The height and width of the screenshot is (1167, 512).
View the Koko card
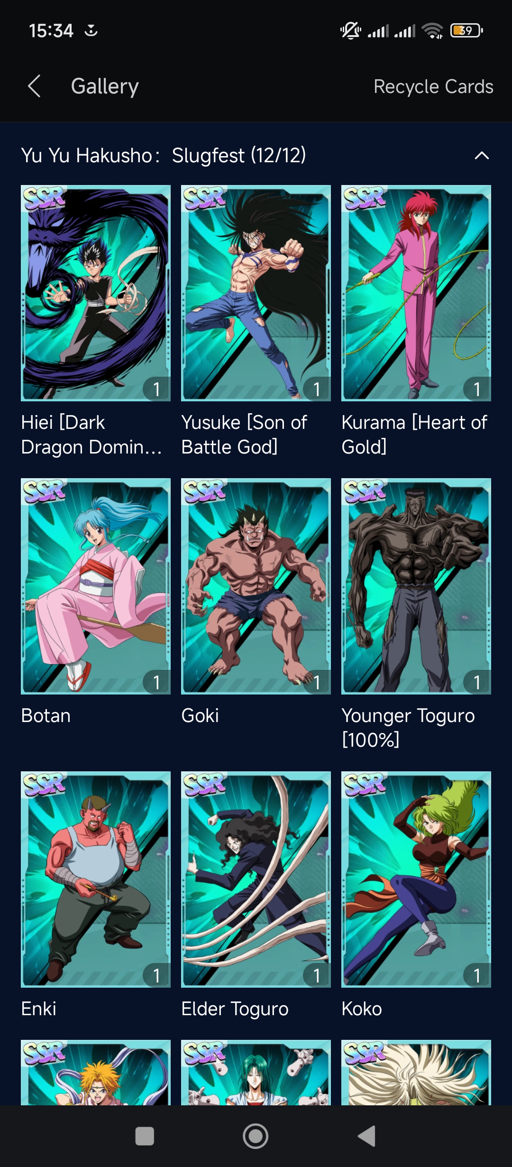416,880
